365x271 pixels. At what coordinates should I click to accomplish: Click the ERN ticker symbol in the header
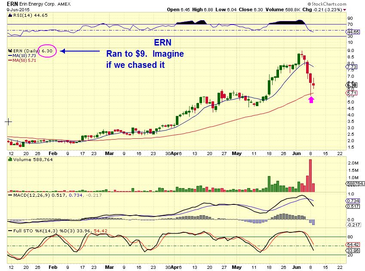(x=12, y=4)
